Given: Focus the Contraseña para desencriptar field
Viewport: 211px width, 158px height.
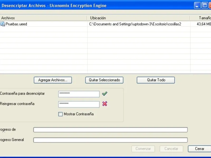Looking at the screenshot, I should coord(79,94).
